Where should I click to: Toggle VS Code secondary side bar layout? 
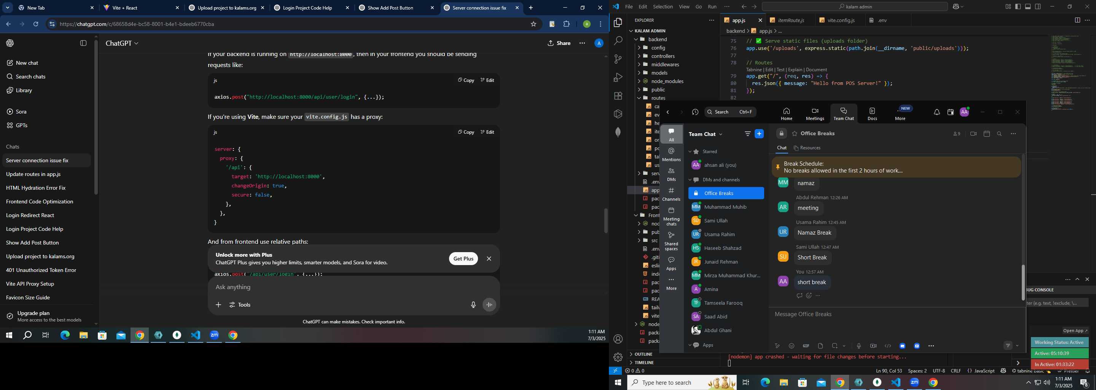[x=1038, y=7]
